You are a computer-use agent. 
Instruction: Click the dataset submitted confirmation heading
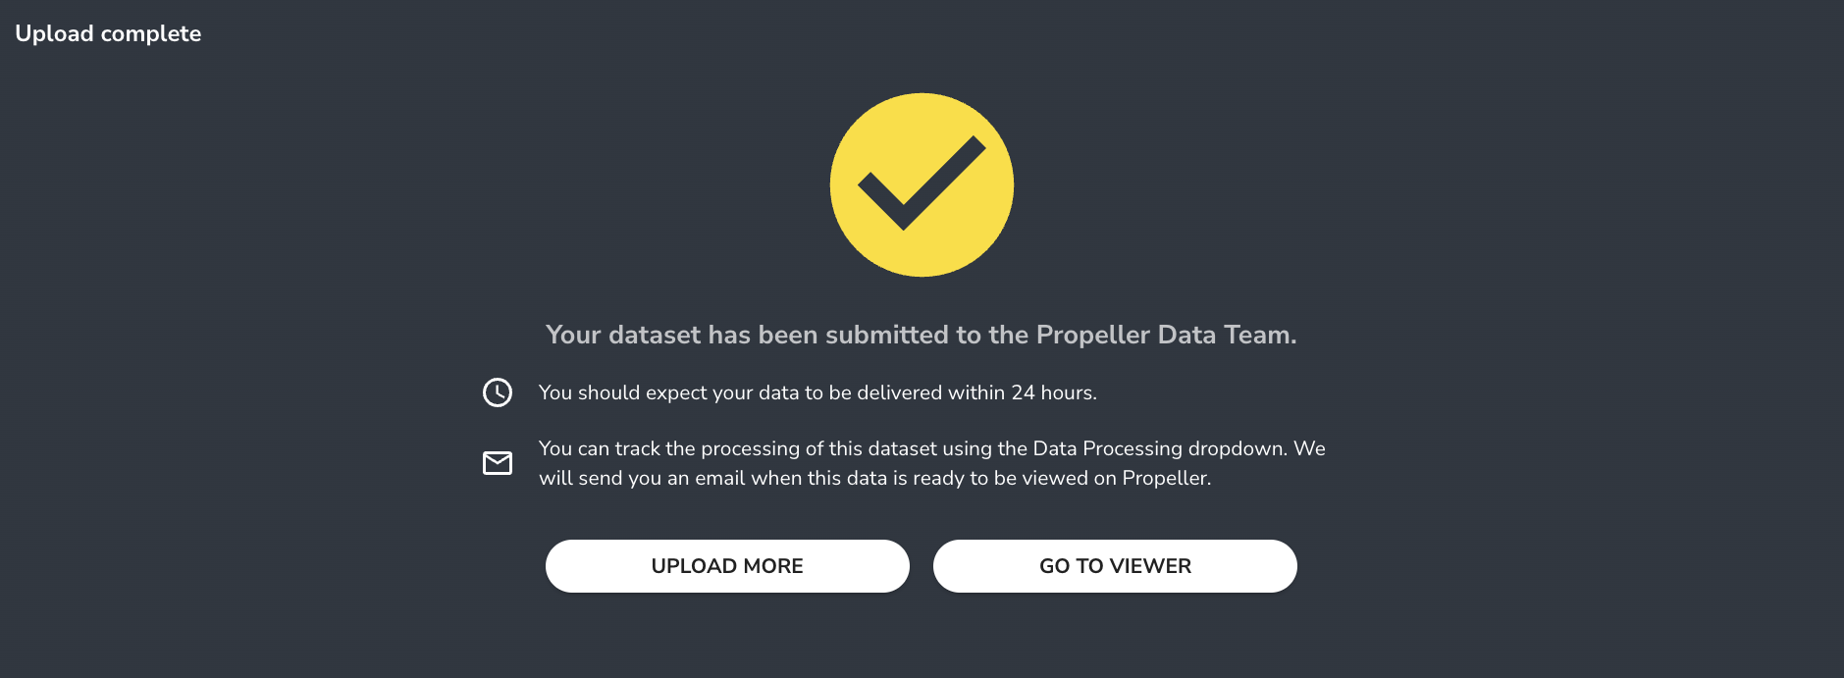922,335
